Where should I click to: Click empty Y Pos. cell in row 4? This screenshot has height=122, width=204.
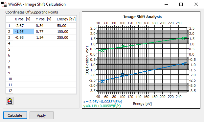(x=44, y=43)
